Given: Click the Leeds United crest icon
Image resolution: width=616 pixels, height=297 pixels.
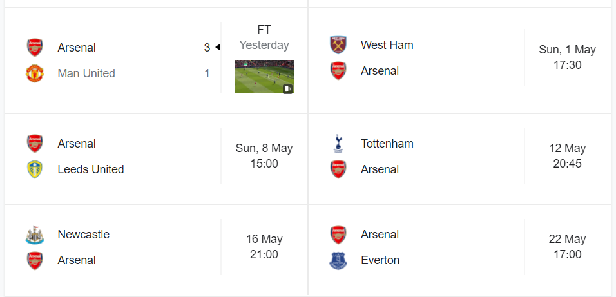Looking at the screenshot, I should (x=34, y=169).
